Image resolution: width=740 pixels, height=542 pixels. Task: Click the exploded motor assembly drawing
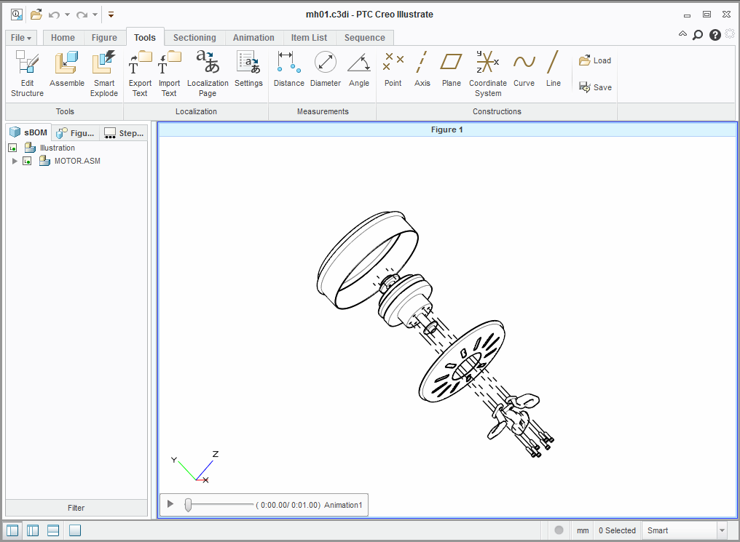click(x=435, y=334)
